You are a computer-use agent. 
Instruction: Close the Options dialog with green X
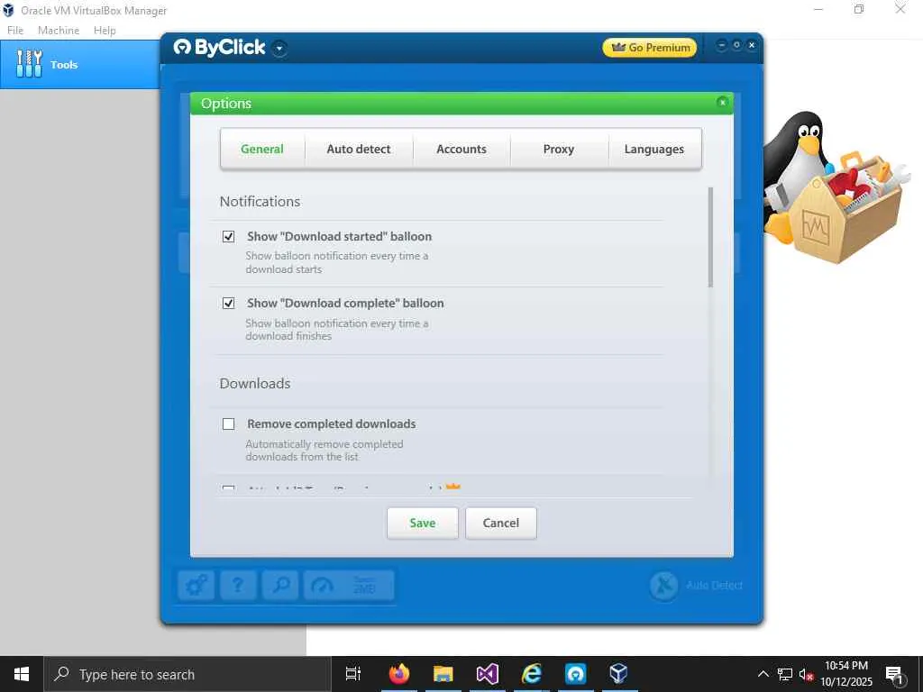click(x=722, y=103)
